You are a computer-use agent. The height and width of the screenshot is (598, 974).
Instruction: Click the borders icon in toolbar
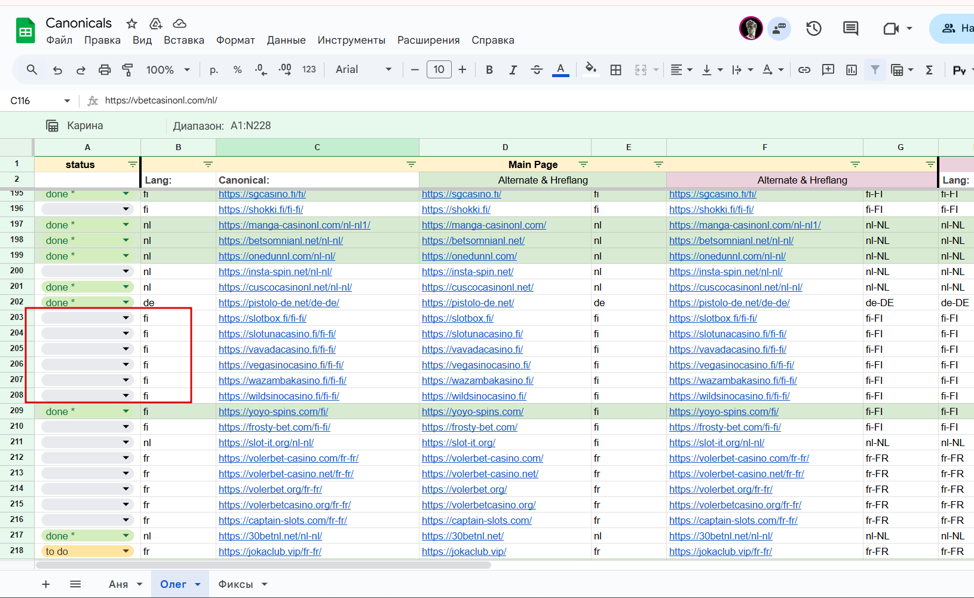coord(615,70)
